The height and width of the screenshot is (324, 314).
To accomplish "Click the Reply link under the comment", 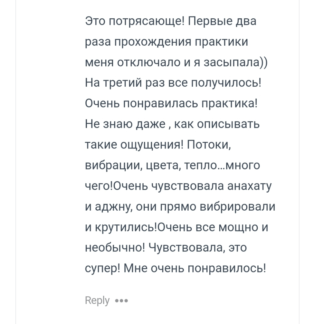I will 97,301.
